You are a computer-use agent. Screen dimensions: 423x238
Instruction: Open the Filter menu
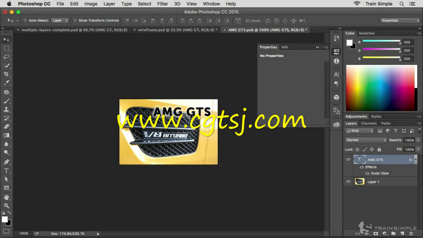[162, 4]
